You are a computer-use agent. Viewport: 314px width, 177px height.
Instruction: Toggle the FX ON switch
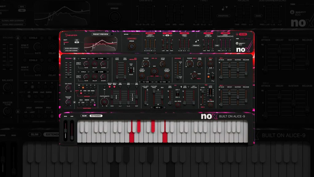coord(243,34)
